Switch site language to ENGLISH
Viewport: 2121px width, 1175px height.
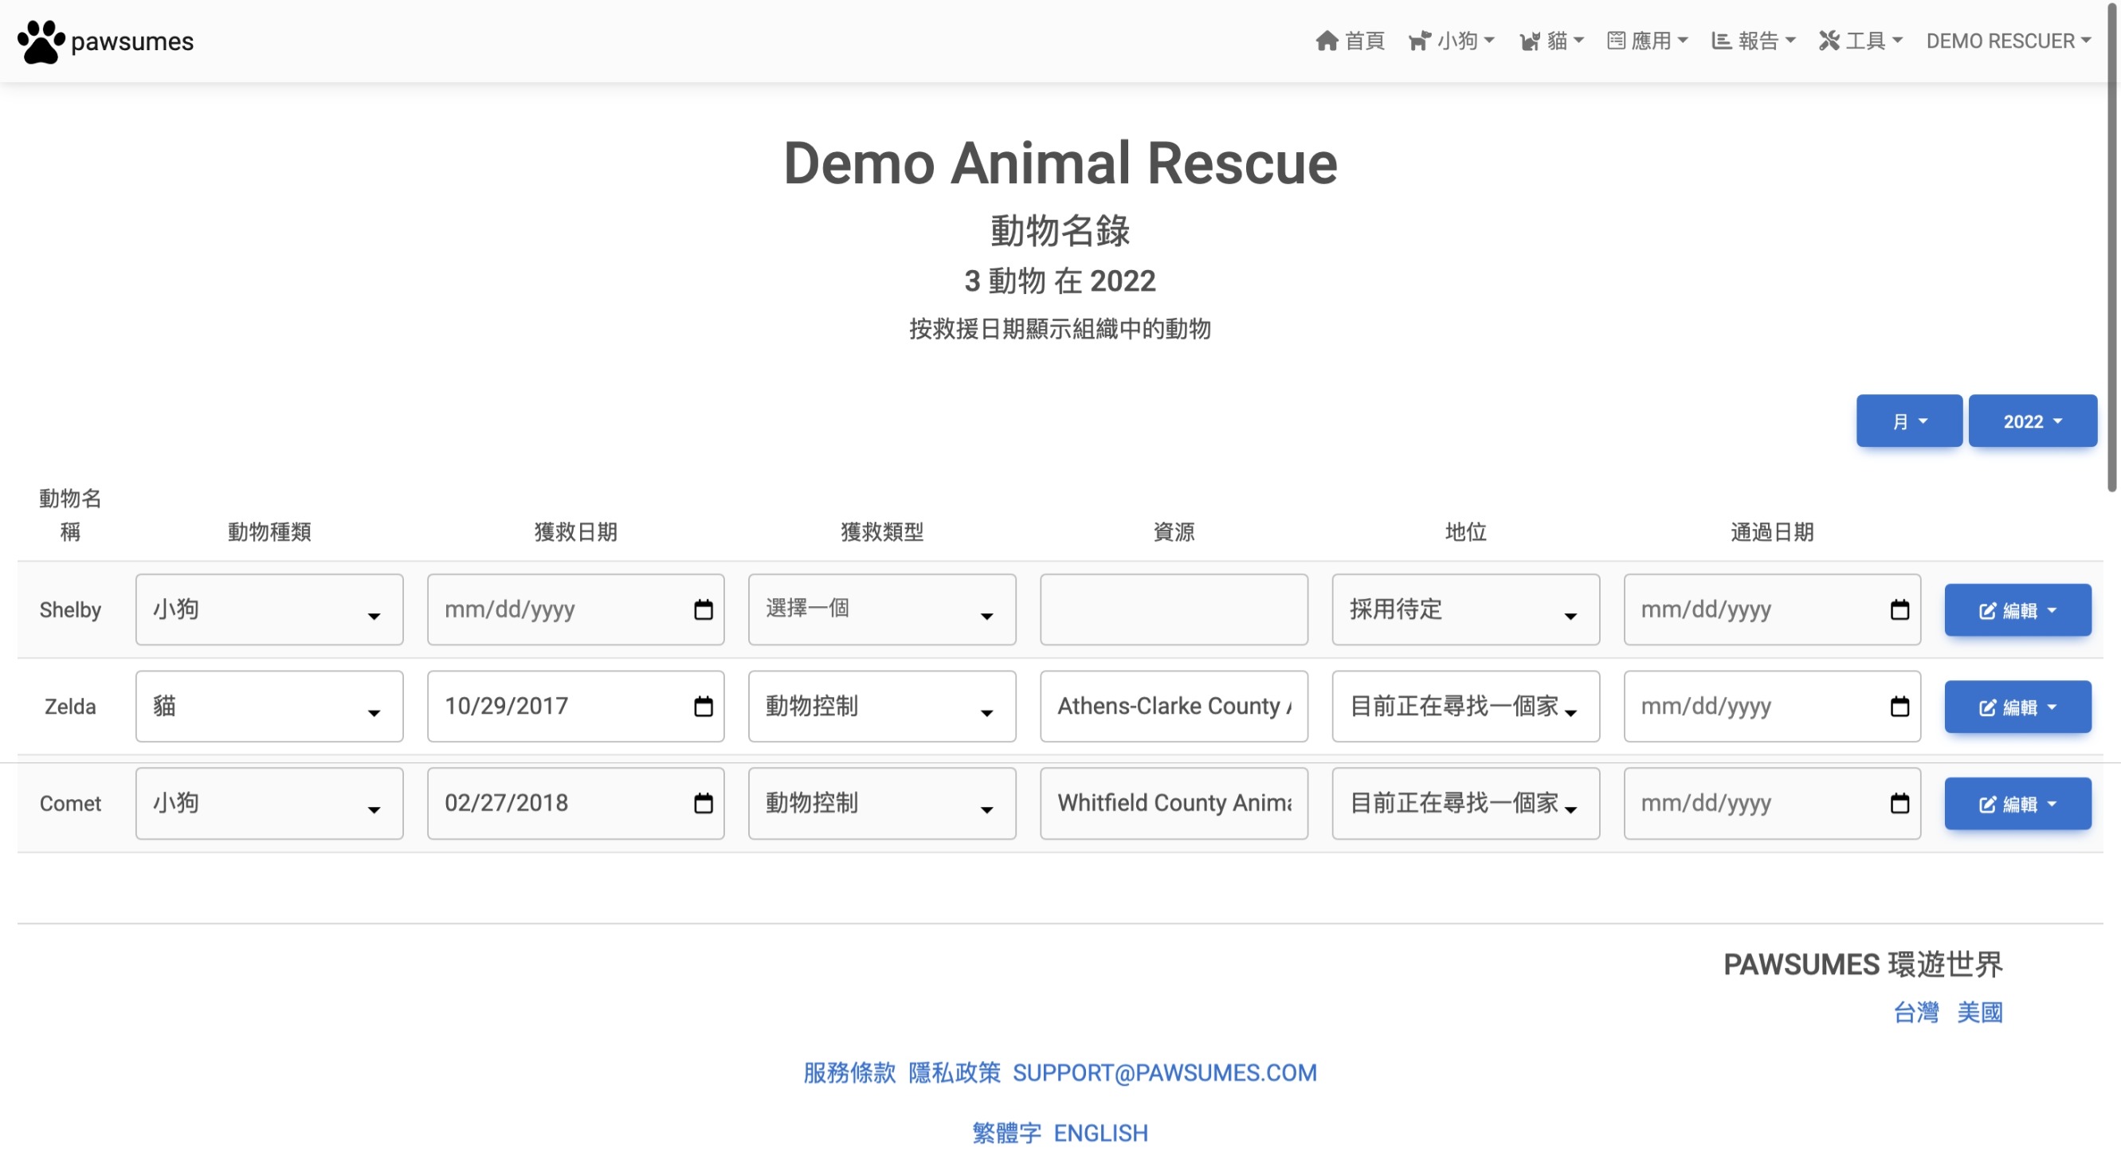(1102, 1132)
